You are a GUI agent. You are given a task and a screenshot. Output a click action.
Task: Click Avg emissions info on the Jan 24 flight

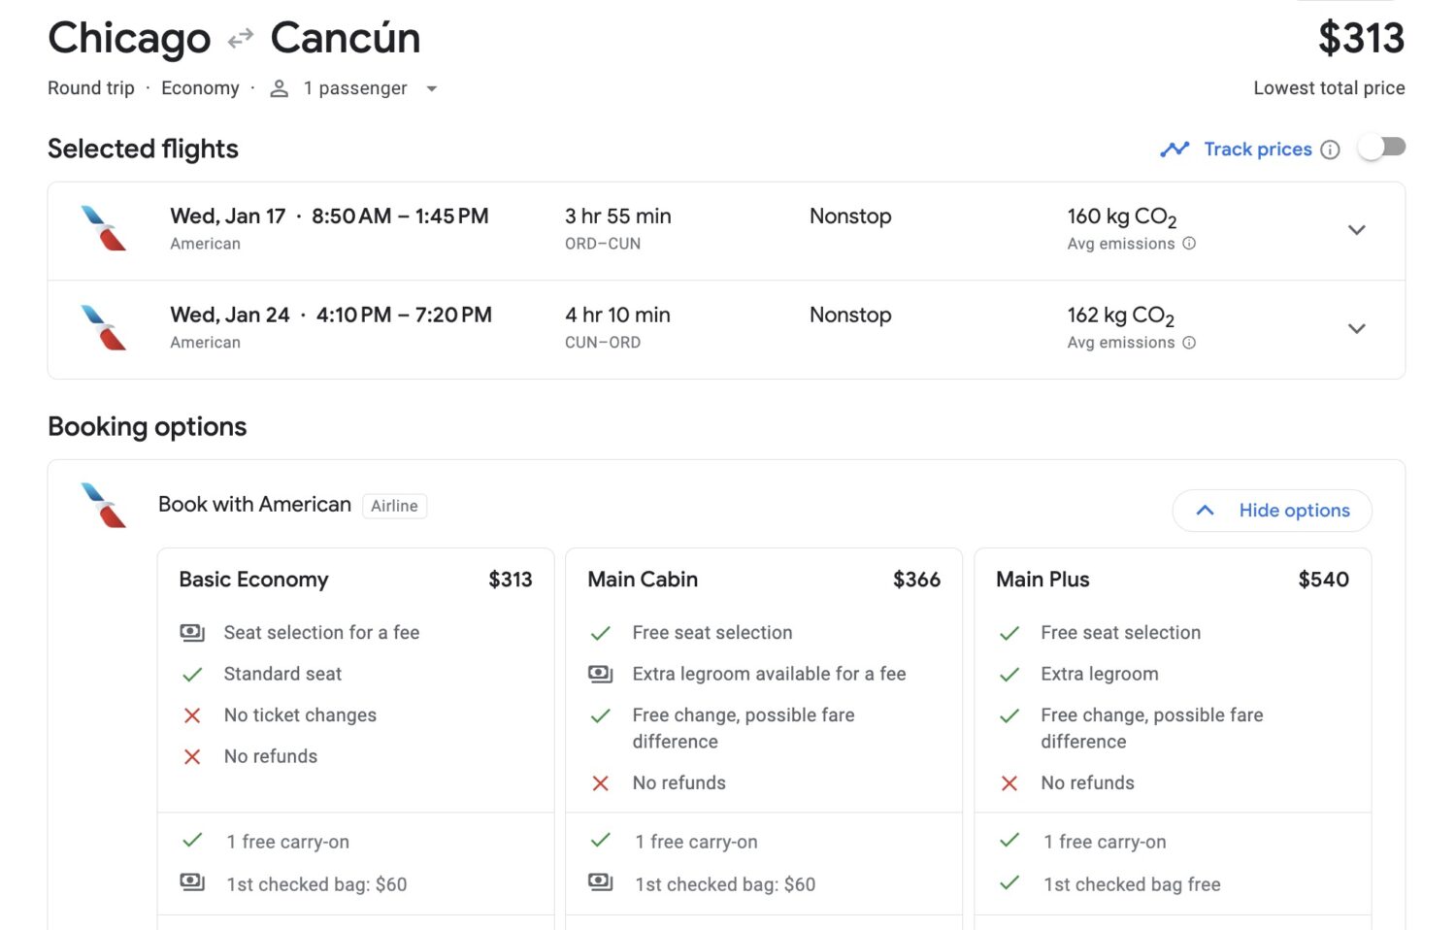coord(1189,343)
